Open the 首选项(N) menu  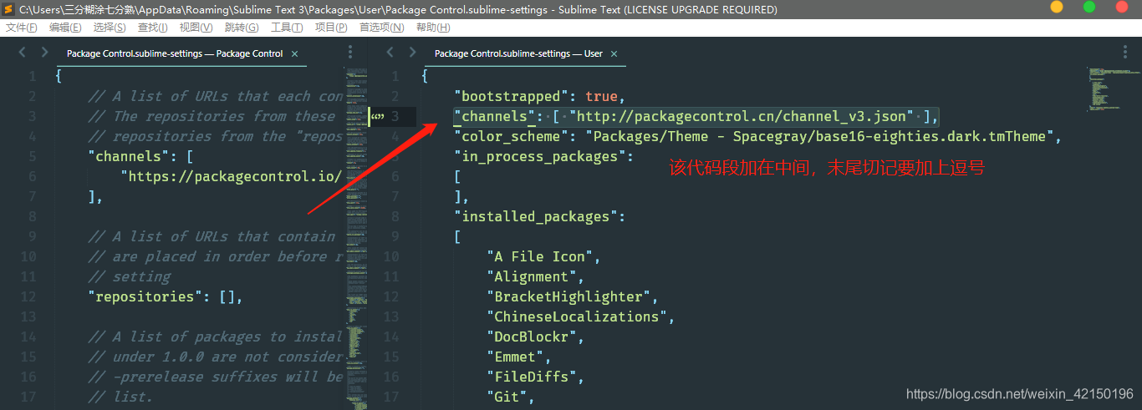(381, 28)
